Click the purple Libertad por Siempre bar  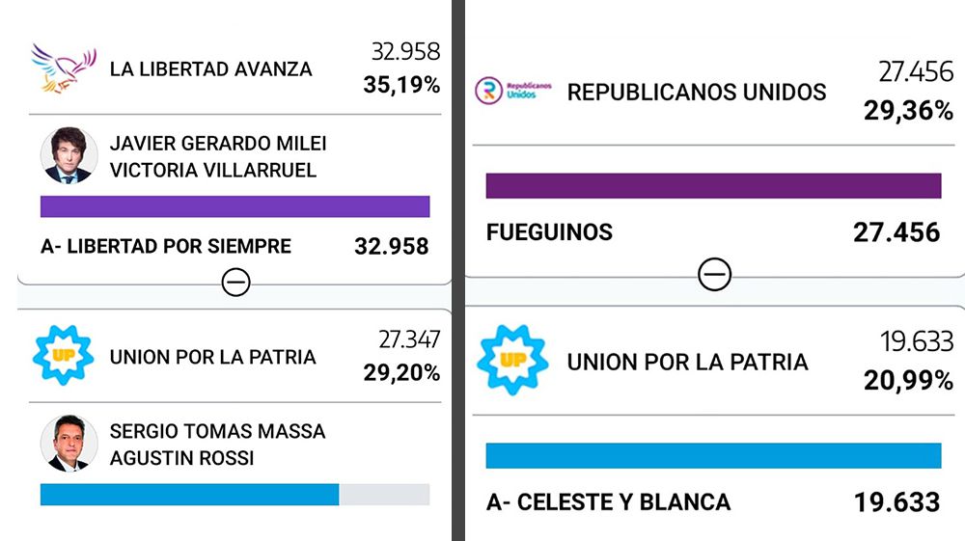pyautogui.click(x=234, y=206)
